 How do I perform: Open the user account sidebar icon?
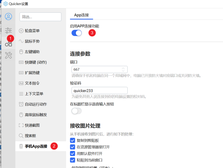(x=8, y=16)
